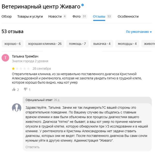Screen dimensions: 155x155
Task: Open the Товары и услуги tab
Action: pyautogui.click(x=30, y=17)
